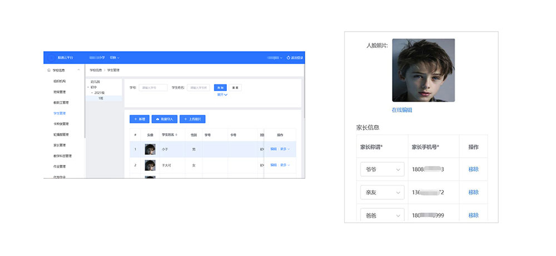Open 学生管理 in the sidebar
This screenshot has width=556, height=256.
pos(59,113)
